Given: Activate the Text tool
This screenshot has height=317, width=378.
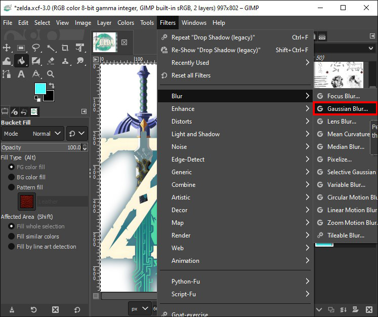Looking at the screenshot, I should [x=21, y=74].
